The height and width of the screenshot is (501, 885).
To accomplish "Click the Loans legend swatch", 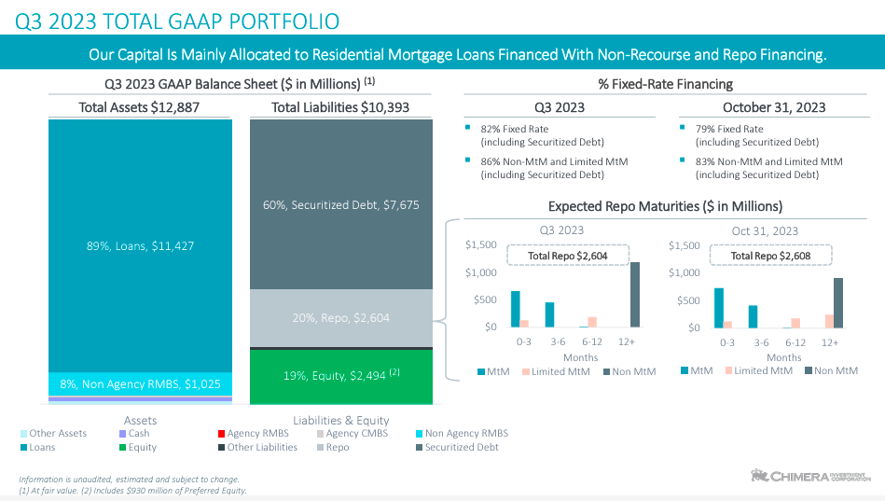I will coord(23,447).
